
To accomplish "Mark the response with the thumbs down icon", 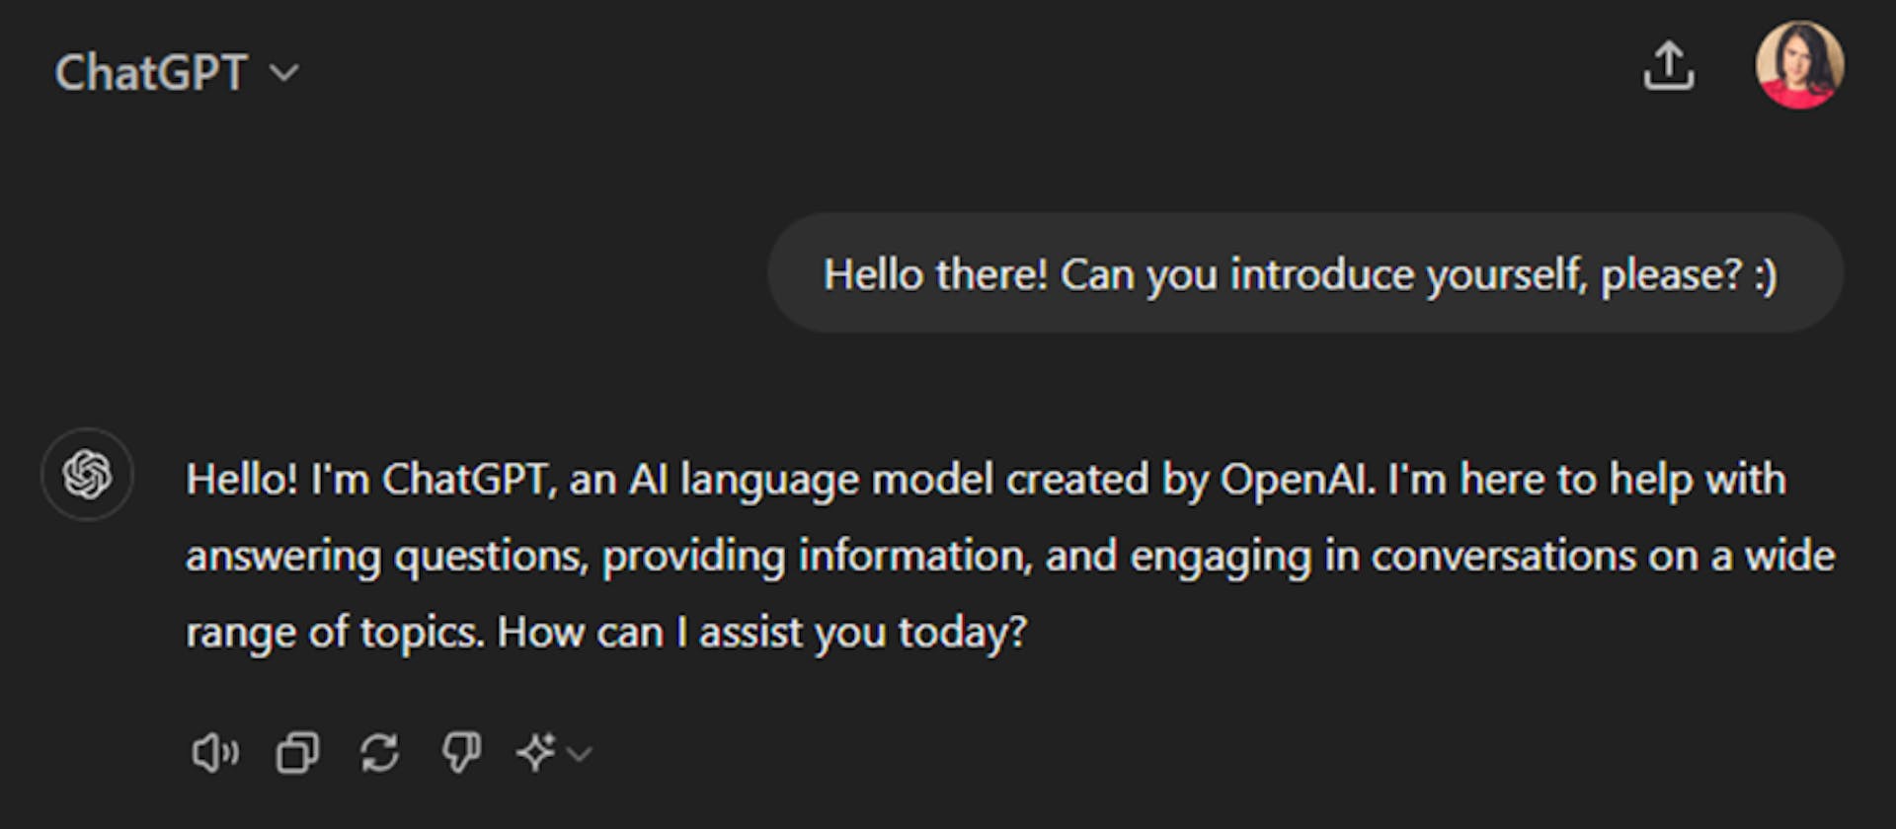I will click(x=461, y=753).
